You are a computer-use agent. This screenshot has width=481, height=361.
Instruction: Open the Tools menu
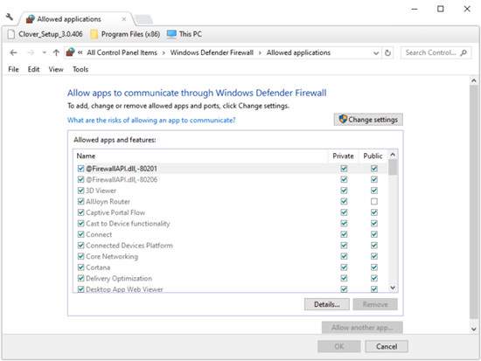coord(80,69)
